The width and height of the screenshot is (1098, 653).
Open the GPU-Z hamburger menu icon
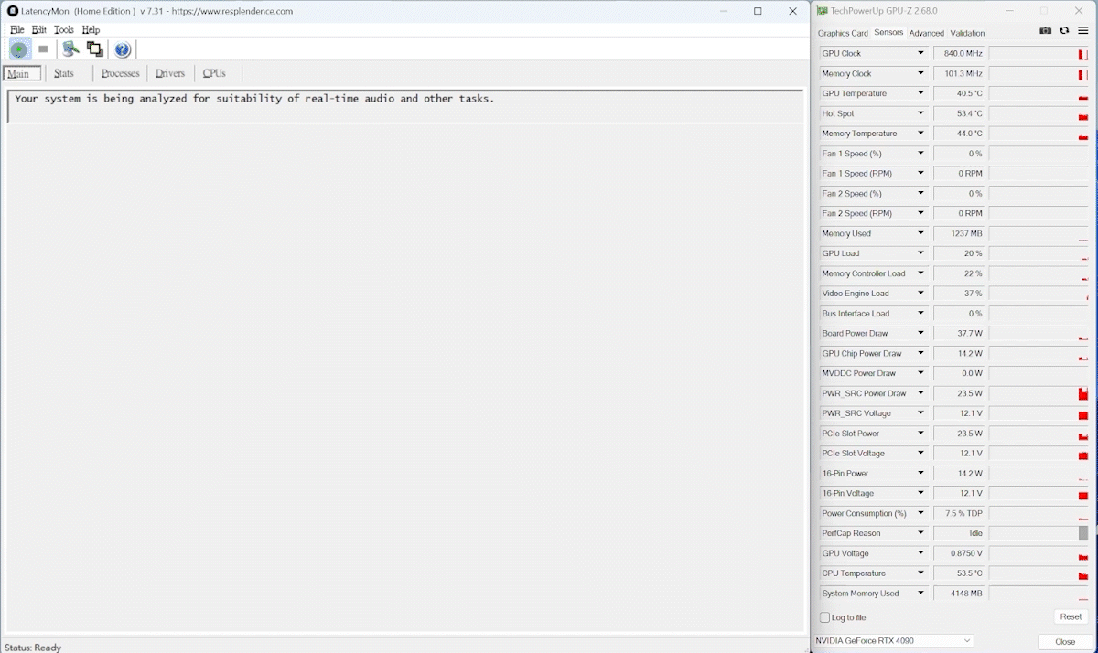1082,31
